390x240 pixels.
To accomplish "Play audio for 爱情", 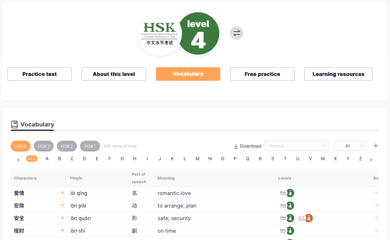I will click(63, 193).
